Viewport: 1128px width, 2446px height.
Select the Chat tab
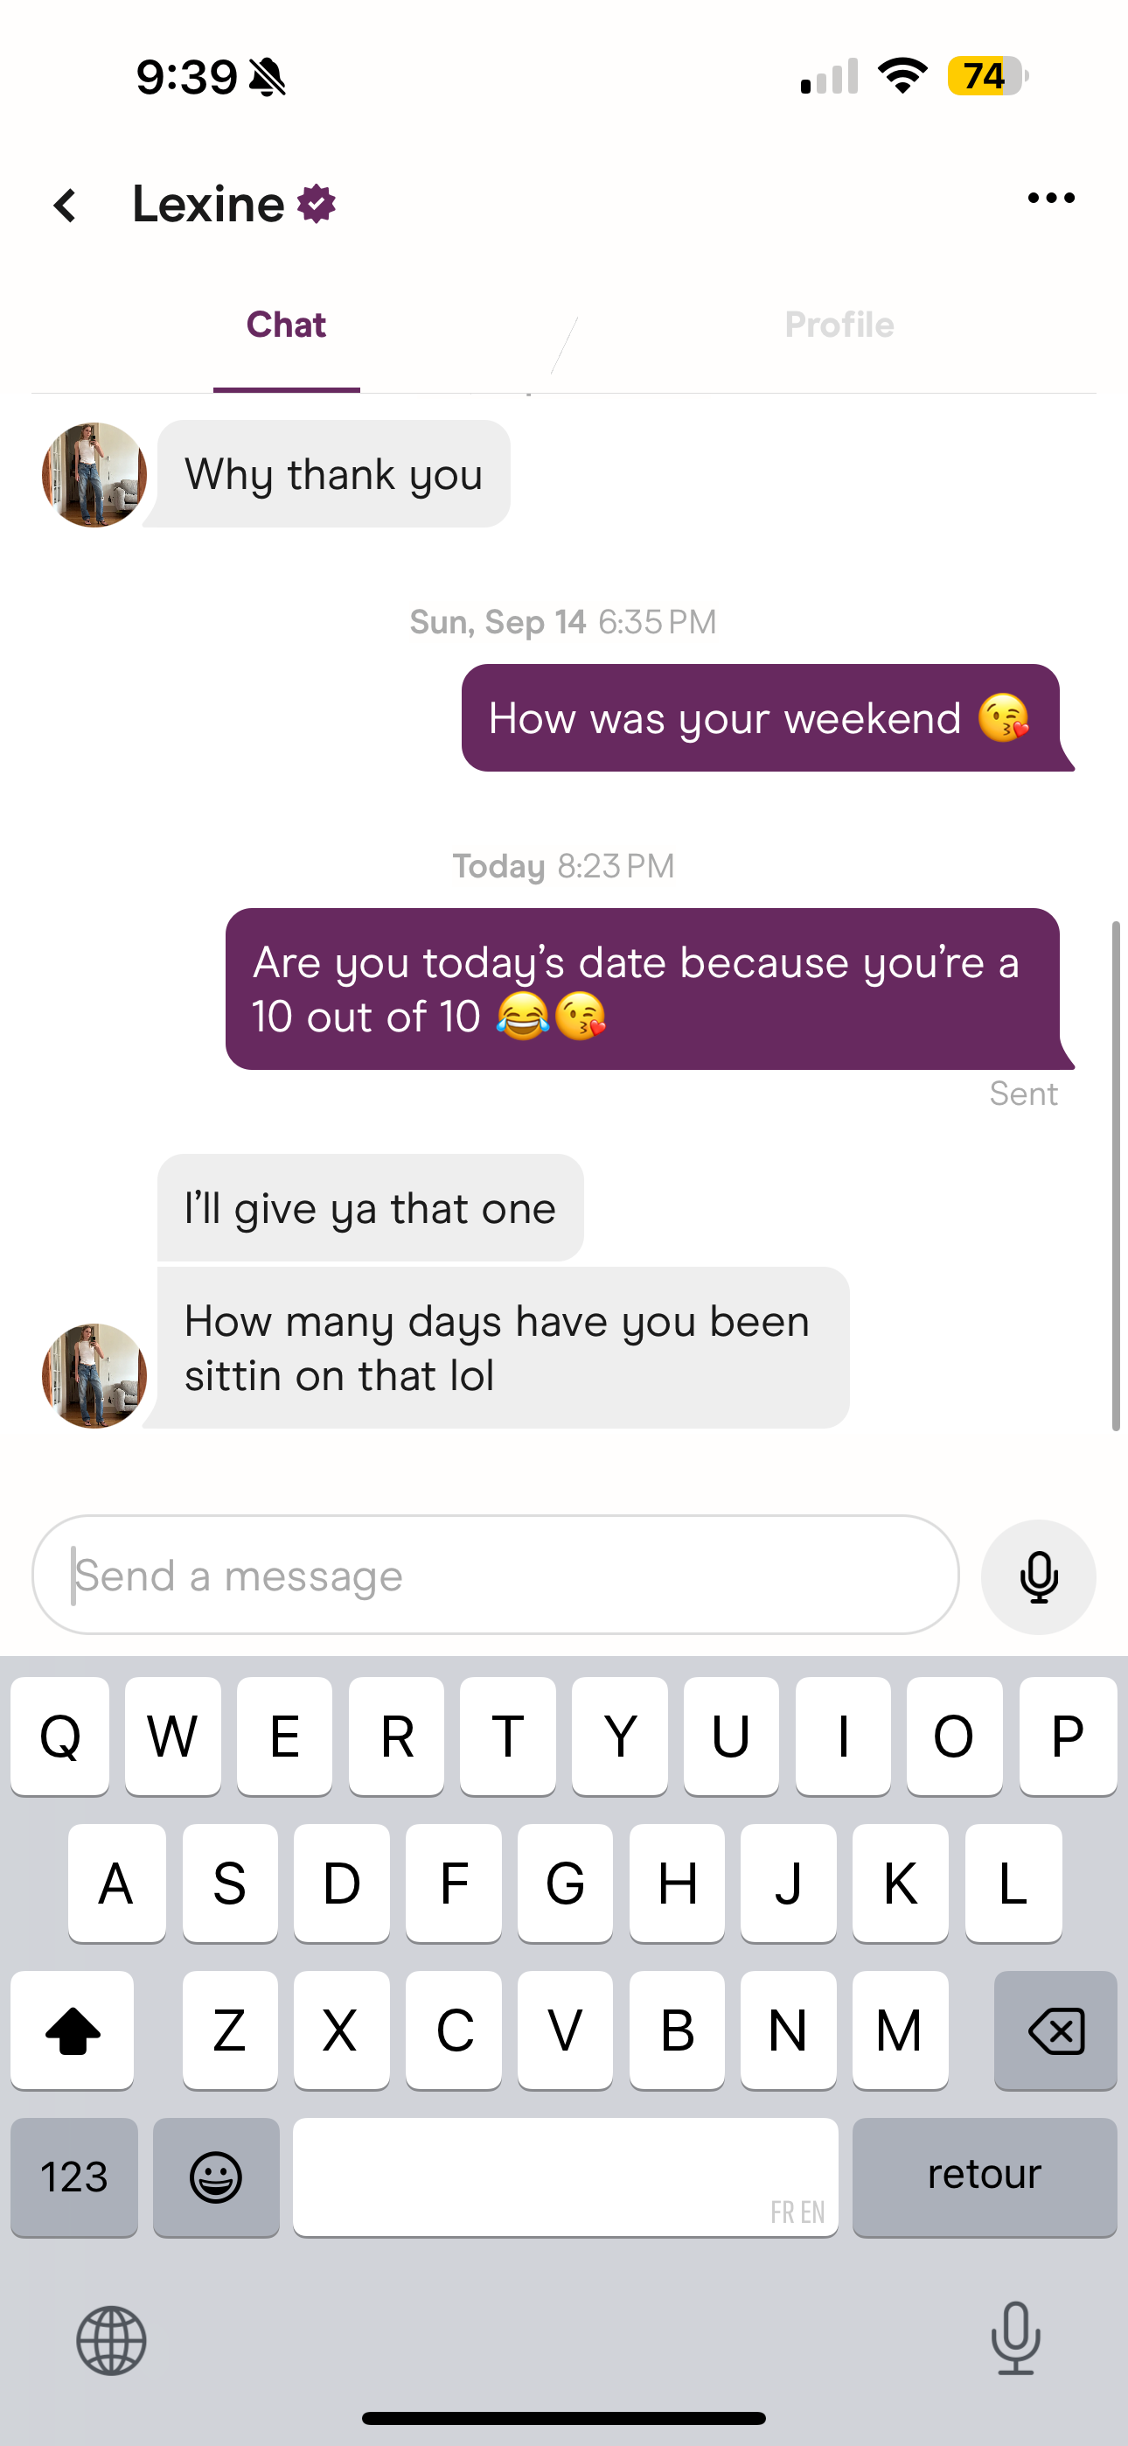click(x=286, y=325)
